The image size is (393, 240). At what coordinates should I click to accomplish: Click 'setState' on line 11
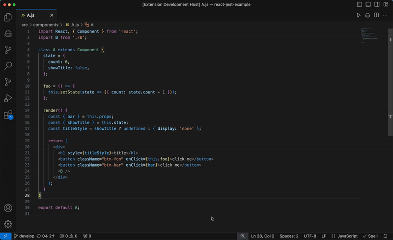70,92
